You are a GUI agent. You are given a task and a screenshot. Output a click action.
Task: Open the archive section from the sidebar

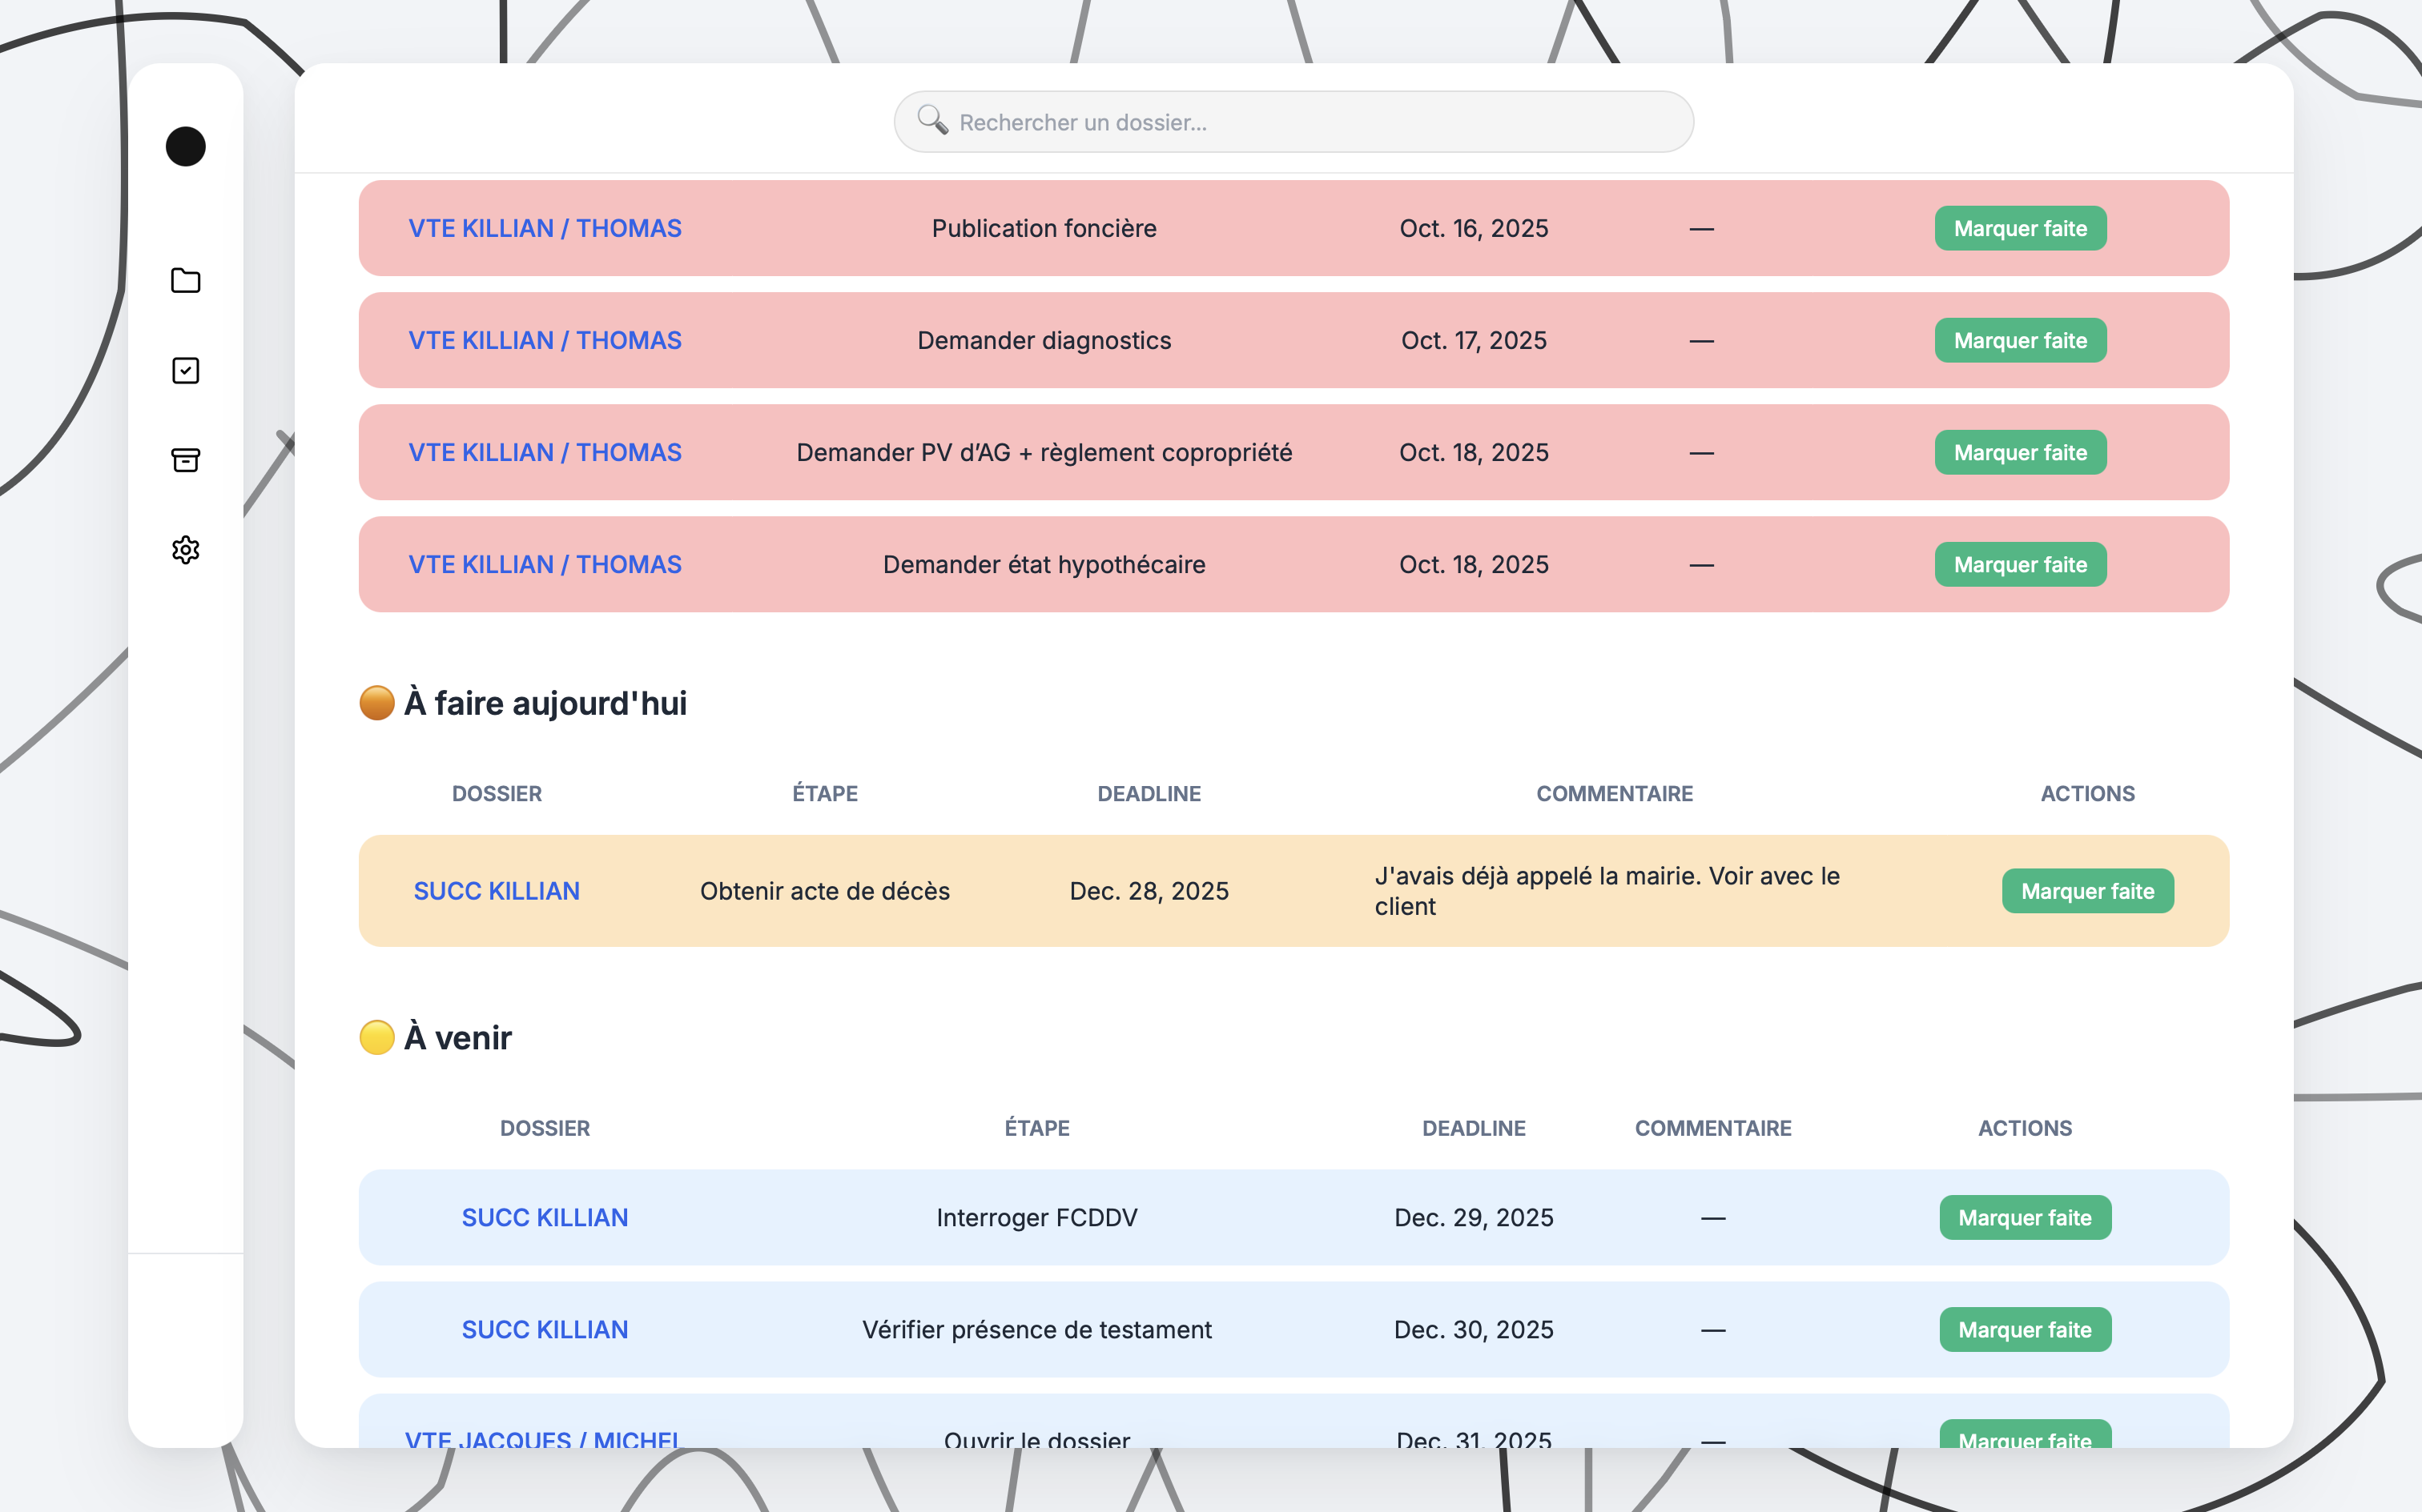pyautogui.click(x=186, y=460)
